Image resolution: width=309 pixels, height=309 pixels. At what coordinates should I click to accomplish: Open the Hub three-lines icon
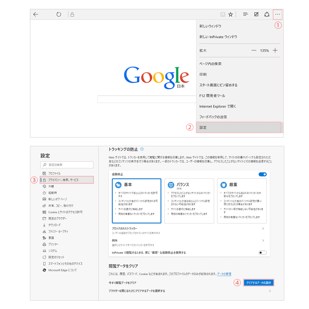245,14
